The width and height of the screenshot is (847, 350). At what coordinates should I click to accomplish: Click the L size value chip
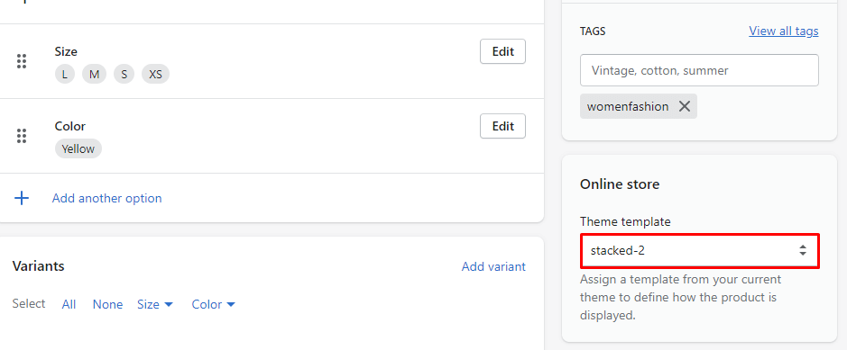pos(65,75)
